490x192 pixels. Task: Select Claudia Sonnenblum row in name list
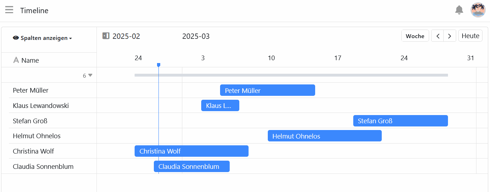tap(43, 167)
